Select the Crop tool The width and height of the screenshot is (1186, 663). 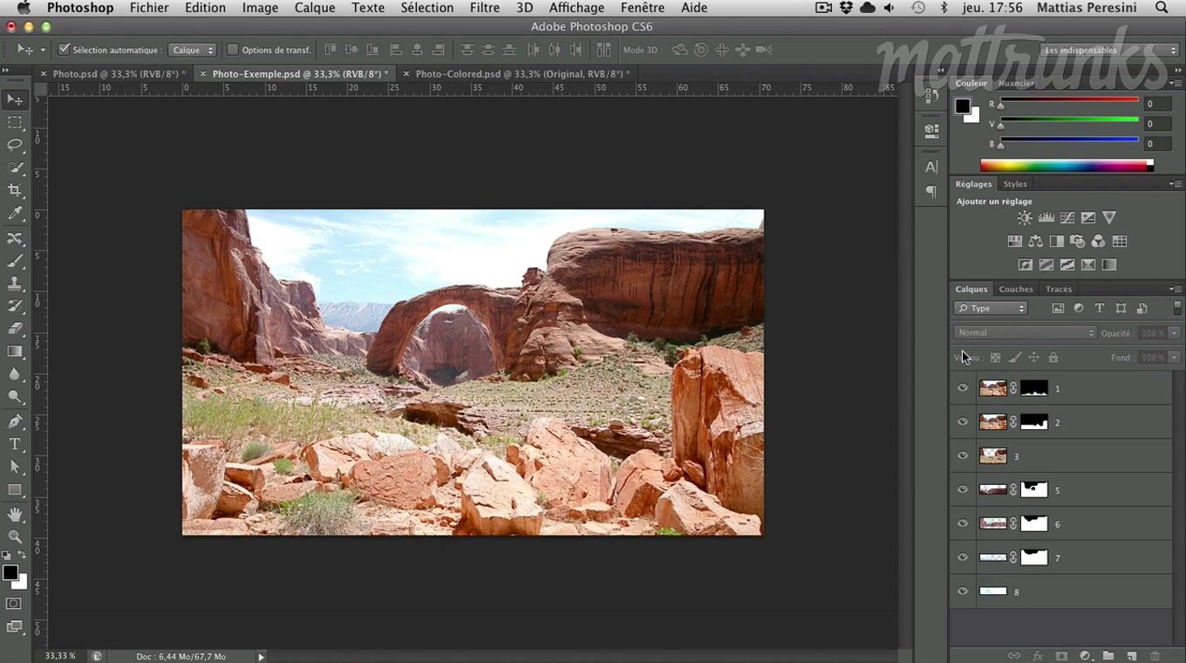coord(15,190)
